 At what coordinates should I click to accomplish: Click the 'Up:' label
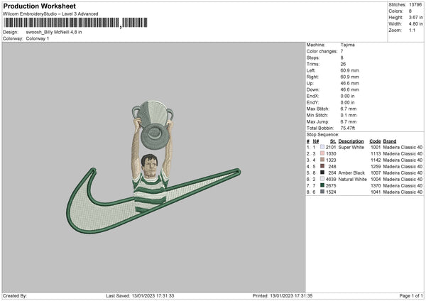310,83
